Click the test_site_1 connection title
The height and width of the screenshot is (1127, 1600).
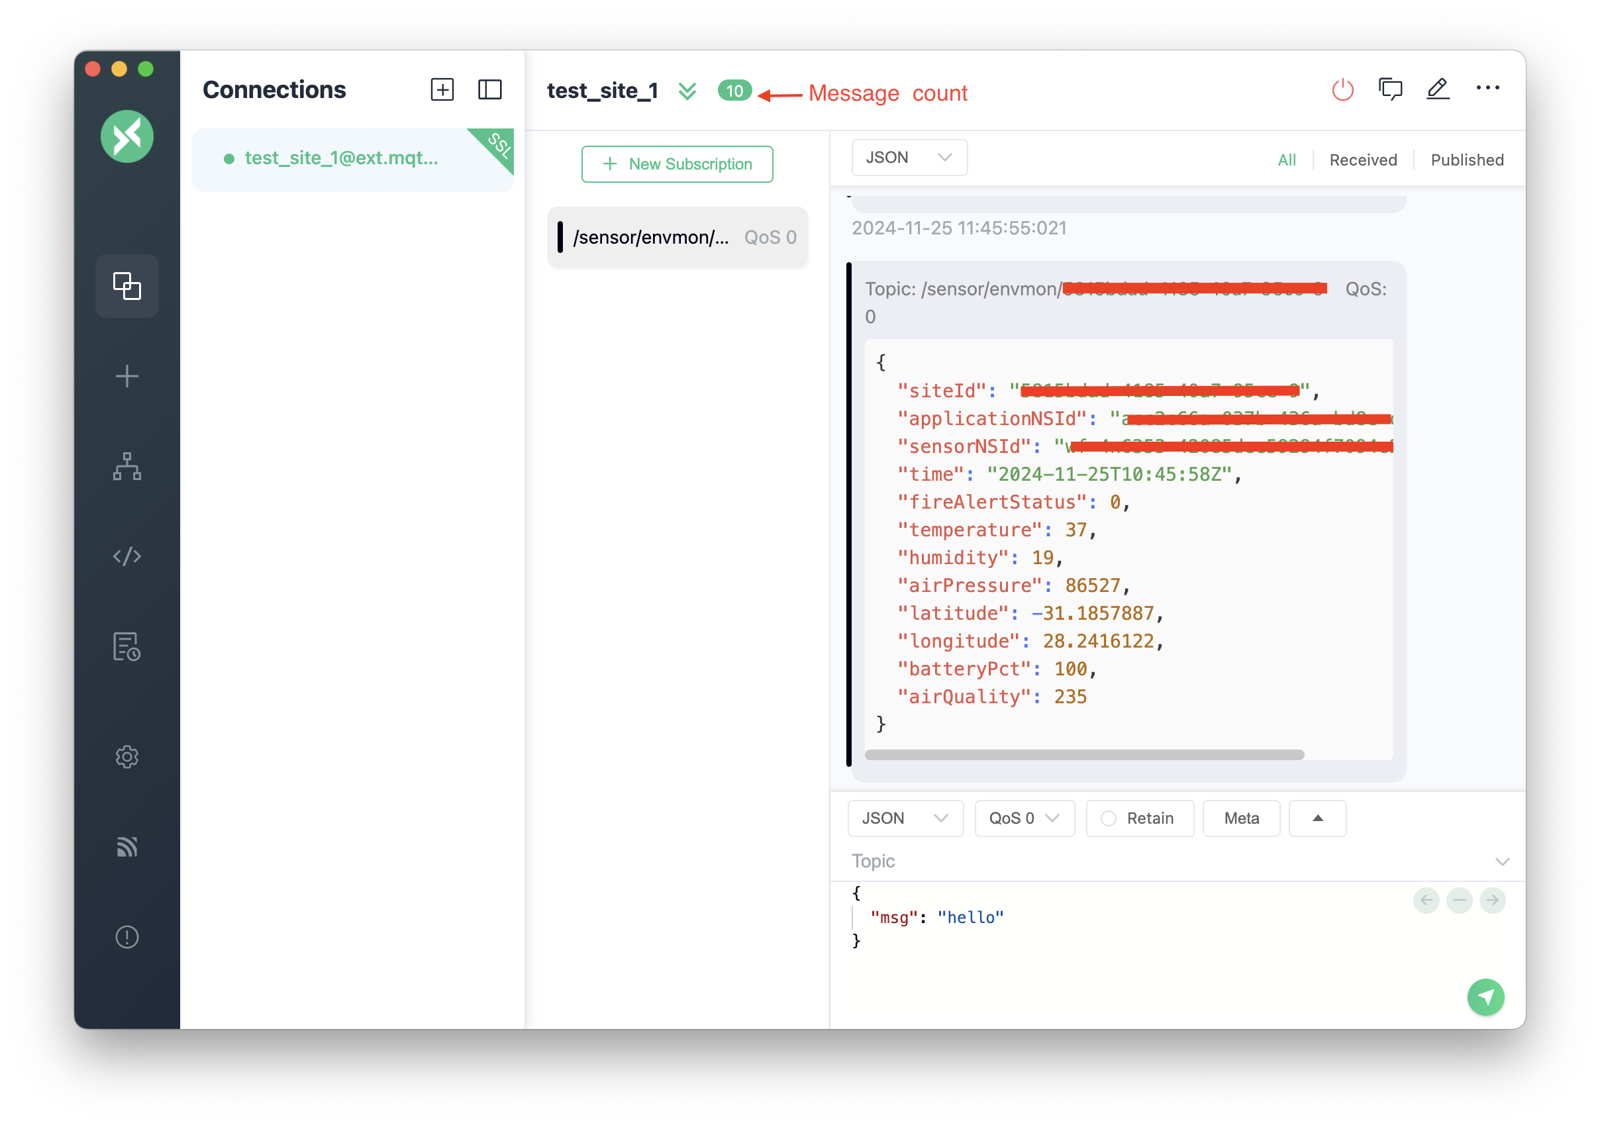(x=602, y=91)
